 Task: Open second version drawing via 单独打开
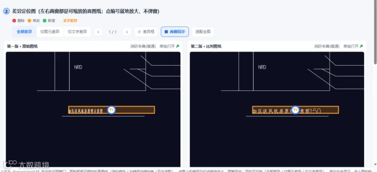(x=353, y=46)
